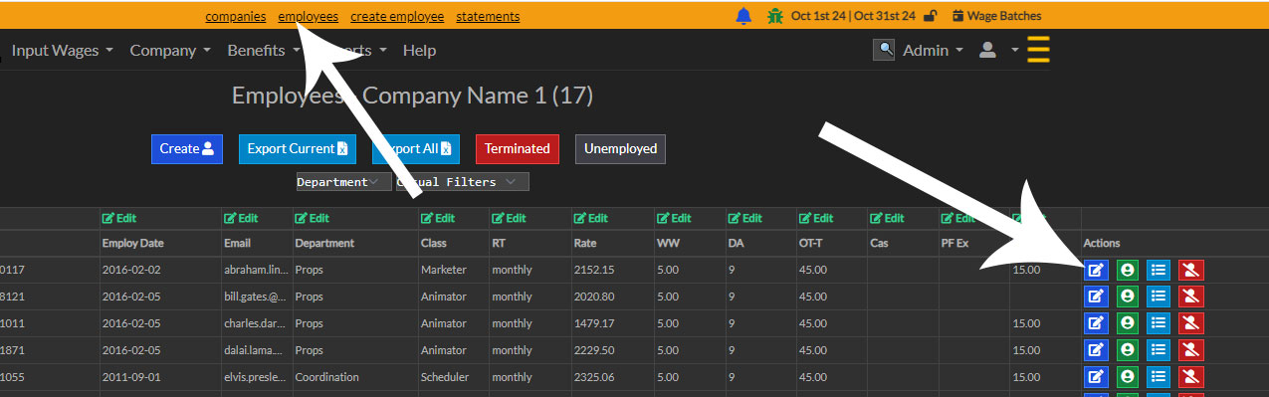Terminate the abraham.lin employee
This screenshot has width=1269, height=397.
1190,270
